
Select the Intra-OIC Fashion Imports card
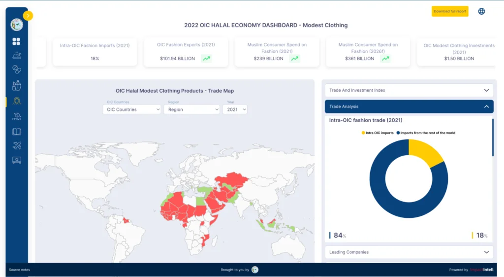[95, 52]
